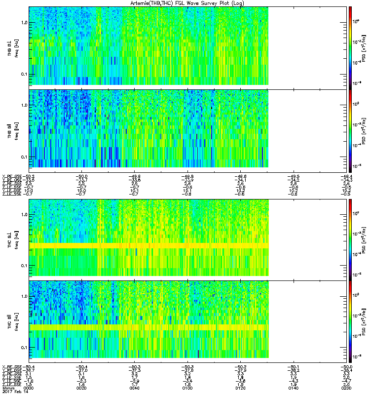The width and height of the screenshot is (370, 395).
Task: Click the '0040' time label on the bottom axis
Action: tap(134, 388)
